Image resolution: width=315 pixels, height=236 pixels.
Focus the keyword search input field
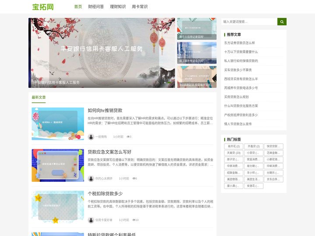pos(249,22)
